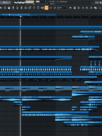The width and height of the screenshot is (102, 136).
Task: Open the snap dropdown showing 线
Action: [64, 8]
